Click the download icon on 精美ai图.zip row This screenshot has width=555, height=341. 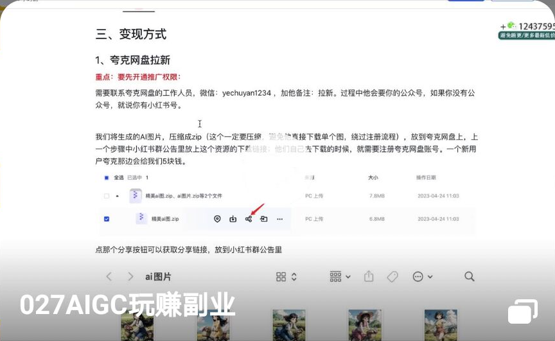[x=233, y=219]
